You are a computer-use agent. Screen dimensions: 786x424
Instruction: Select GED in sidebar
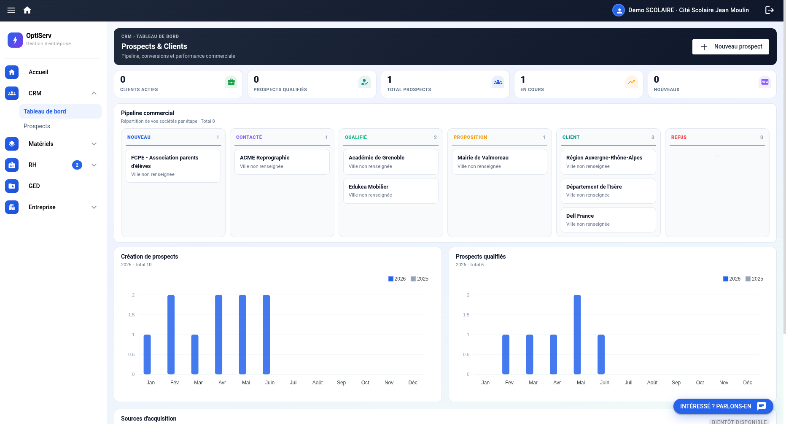[x=34, y=186]
